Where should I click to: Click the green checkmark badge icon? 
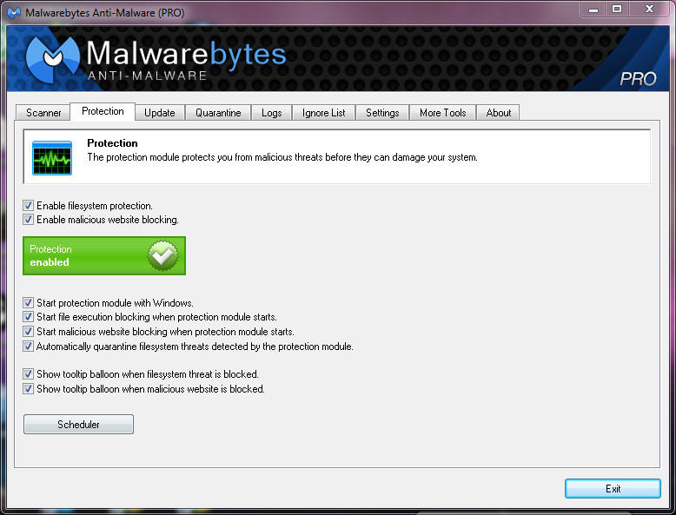pos(162,255)
